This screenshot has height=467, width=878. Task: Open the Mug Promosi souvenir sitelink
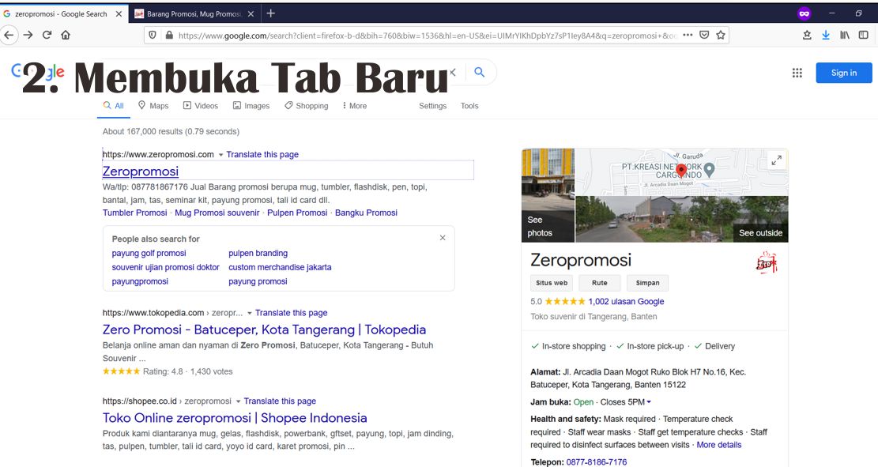(x=217, y=213)
